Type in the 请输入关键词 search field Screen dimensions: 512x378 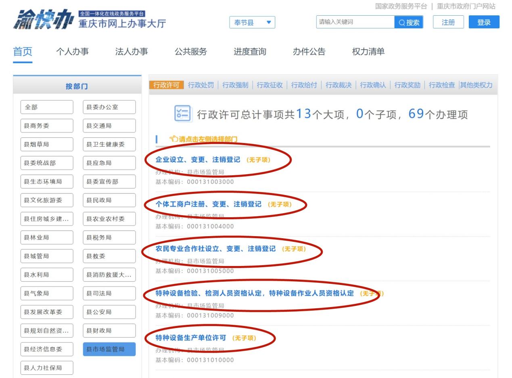(x=355, y=22)
